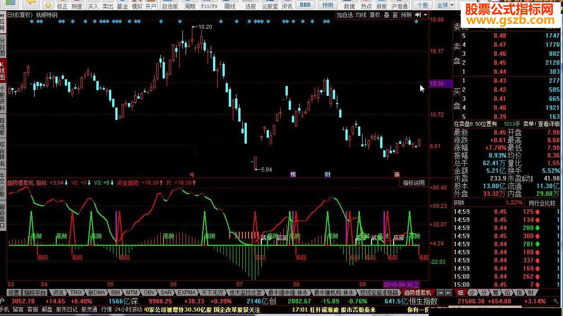This screenshot has height=316, width=563.
Task: Open 指标说明 indicator description
Action: click(413, 183)
